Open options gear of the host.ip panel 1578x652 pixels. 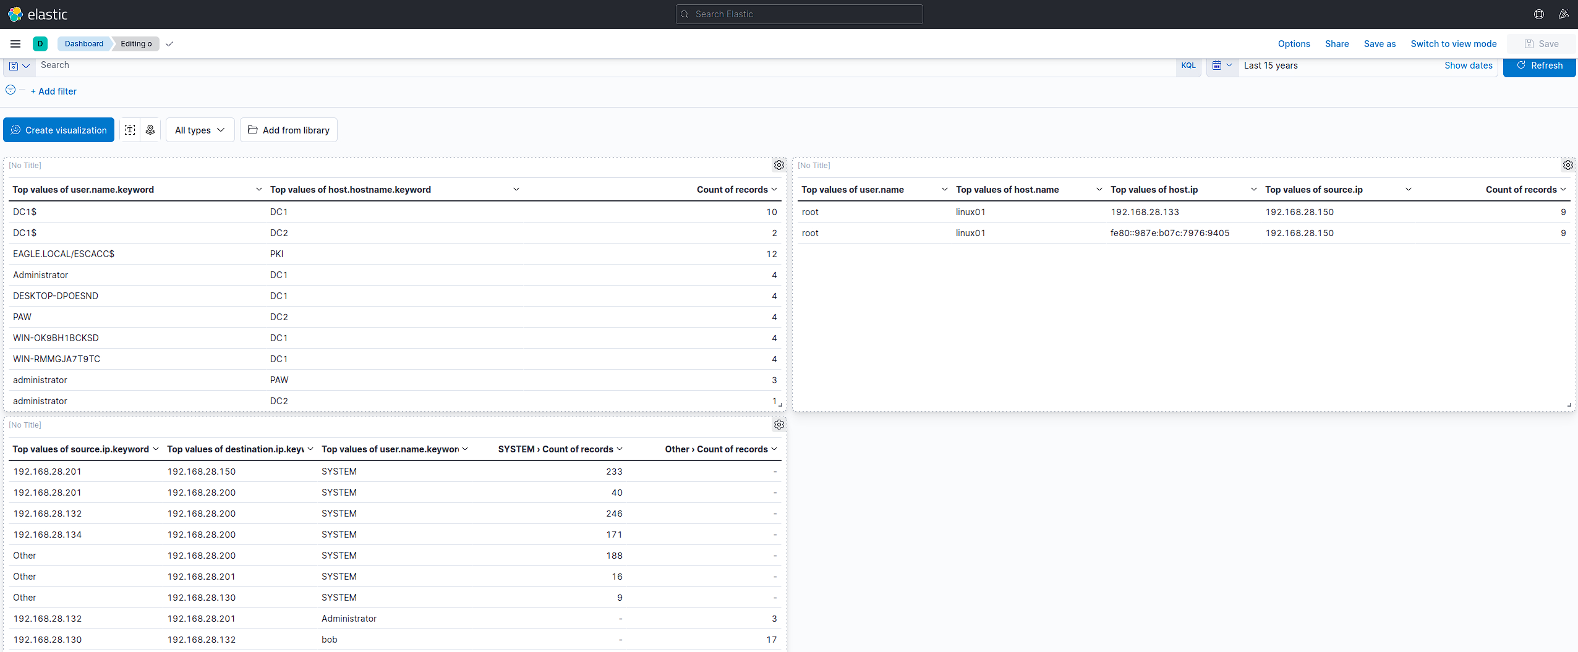tap(1568, 165)
